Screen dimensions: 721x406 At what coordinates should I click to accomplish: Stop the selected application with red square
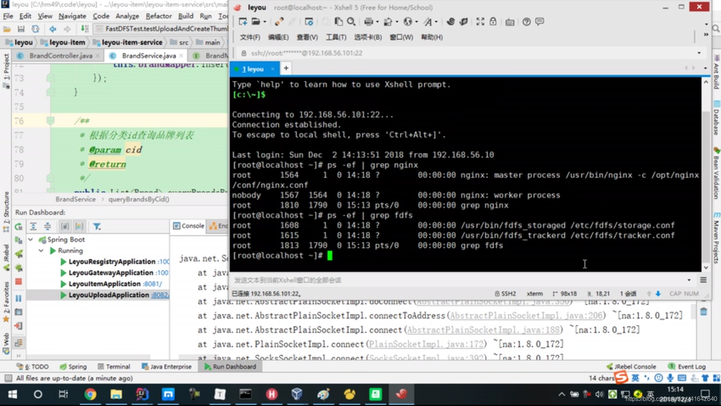pyautogui.click(x=18, y=282)
